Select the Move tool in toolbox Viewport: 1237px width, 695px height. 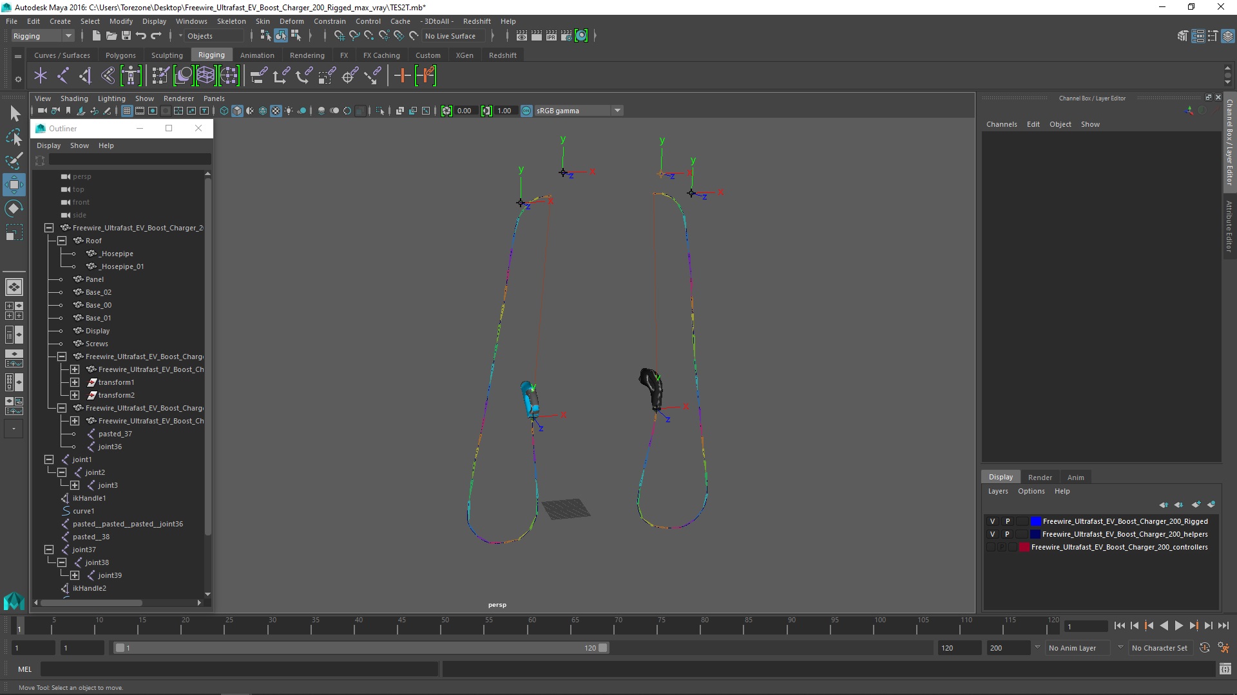click(x=14, y=185)
